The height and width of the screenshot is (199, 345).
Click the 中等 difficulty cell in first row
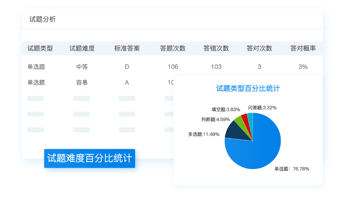click(x=82, y=66)
